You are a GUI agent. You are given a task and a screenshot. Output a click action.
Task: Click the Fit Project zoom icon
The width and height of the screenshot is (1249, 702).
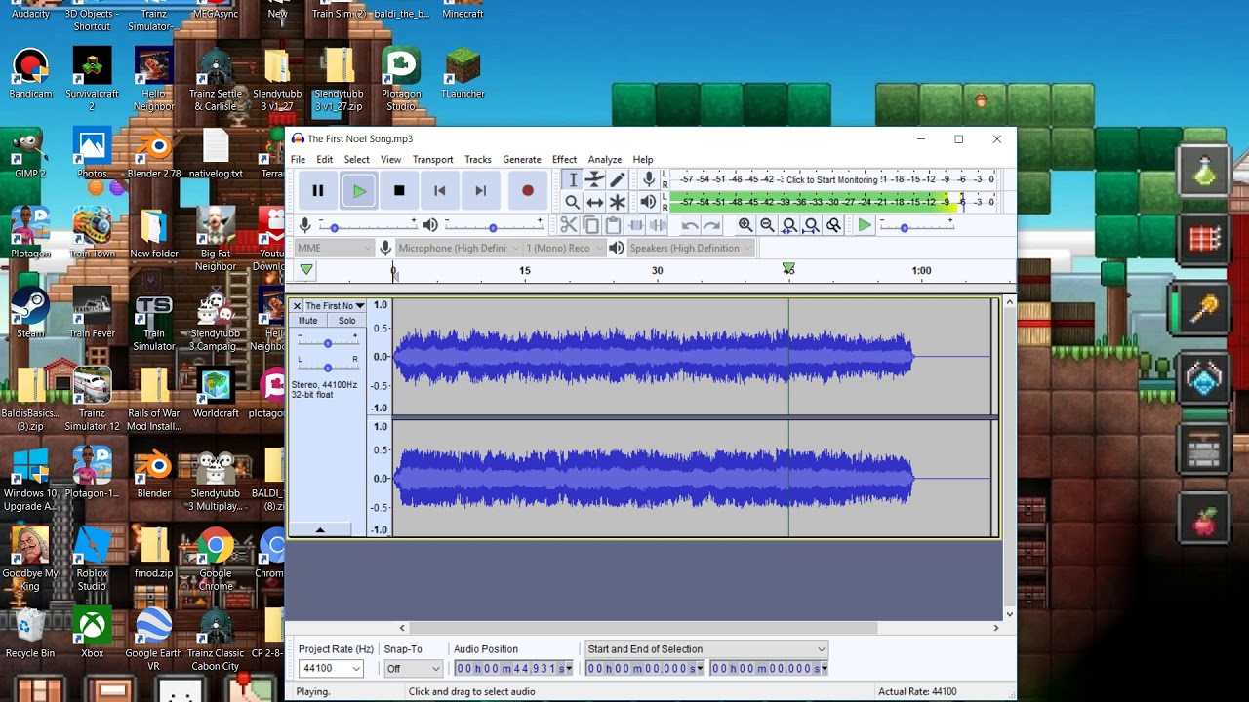[811, 225]
